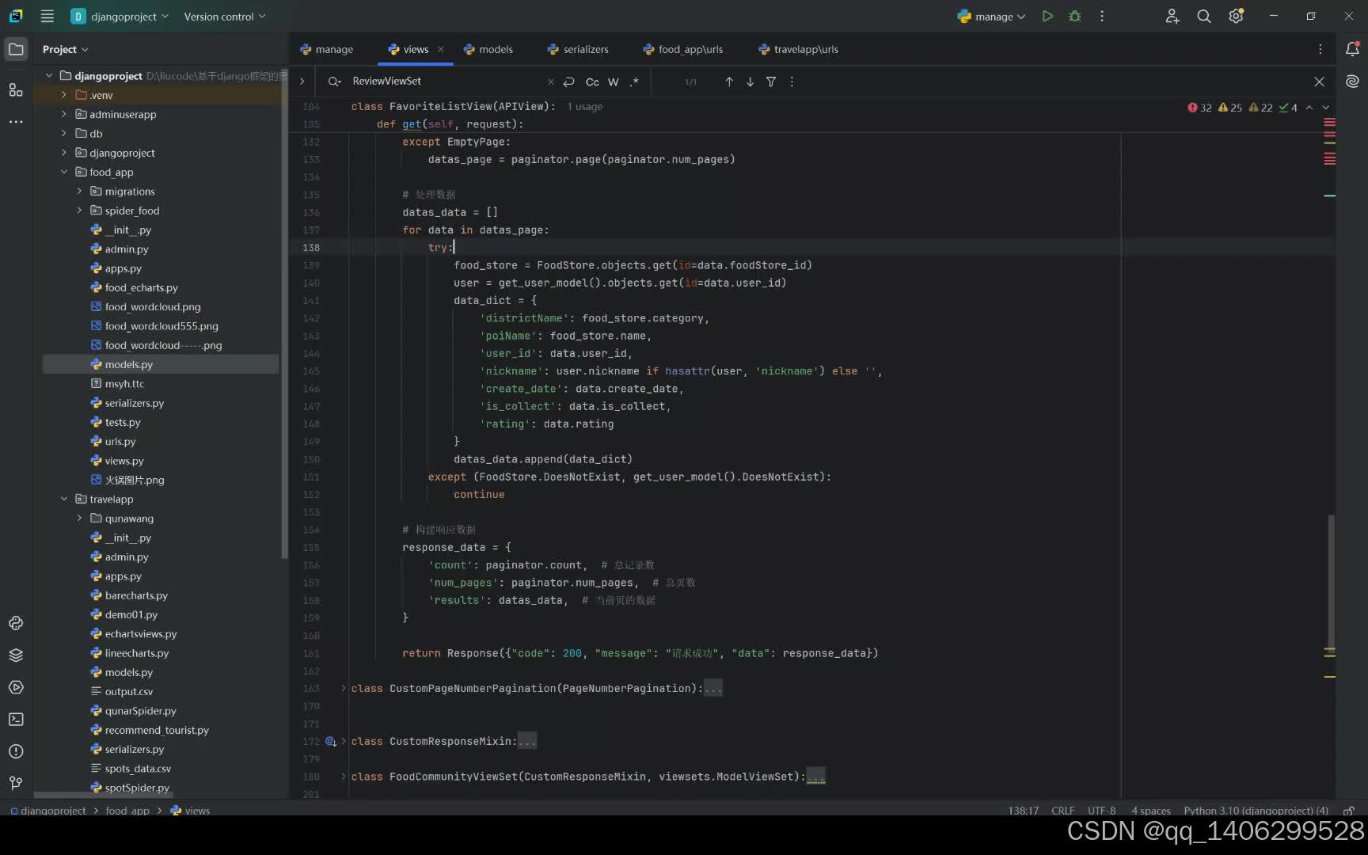Switch to the travelapp\urls tab
The image size is (1368, 855).
point(799,49)
